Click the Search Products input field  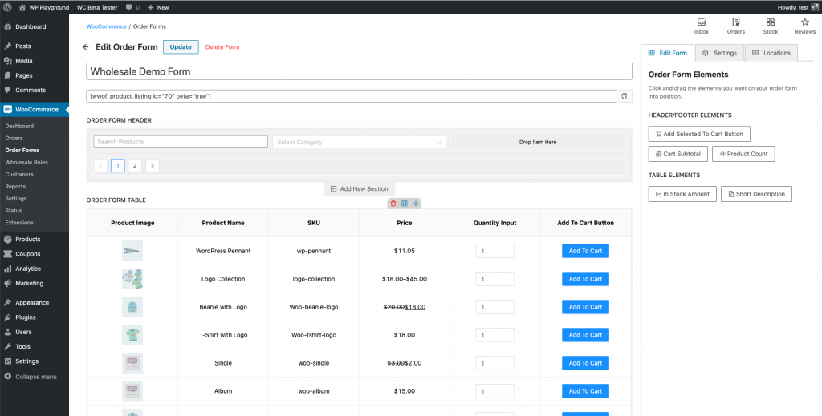[x=181, y=142]
